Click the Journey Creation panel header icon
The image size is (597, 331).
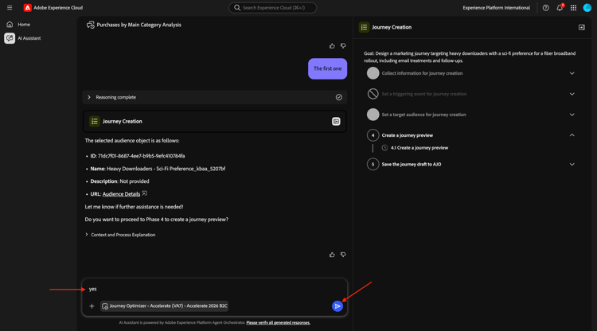(x=364, y=27)
